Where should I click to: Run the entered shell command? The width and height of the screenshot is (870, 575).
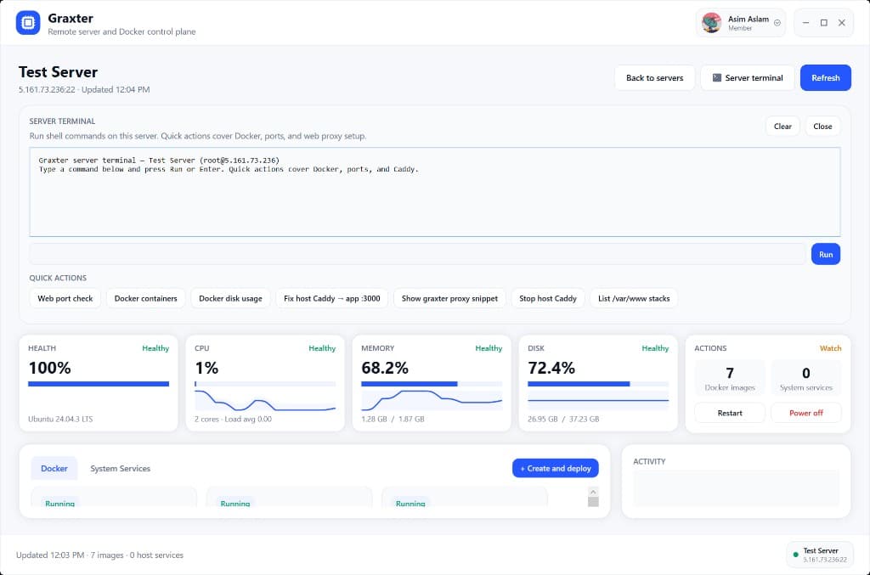tap(826, 254)
